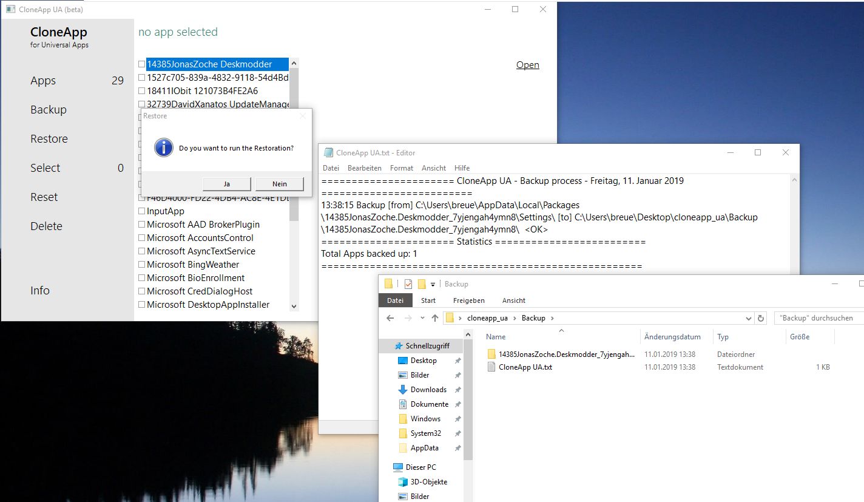Viewport: 864px width, 502px height.
Task: Click the Open link in CloneApp
Action: pyautogui.click(x=528, y=65)
